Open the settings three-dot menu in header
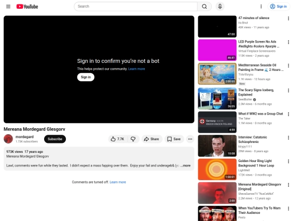This screenshot has height=221, width=294. tap(261, 7)
